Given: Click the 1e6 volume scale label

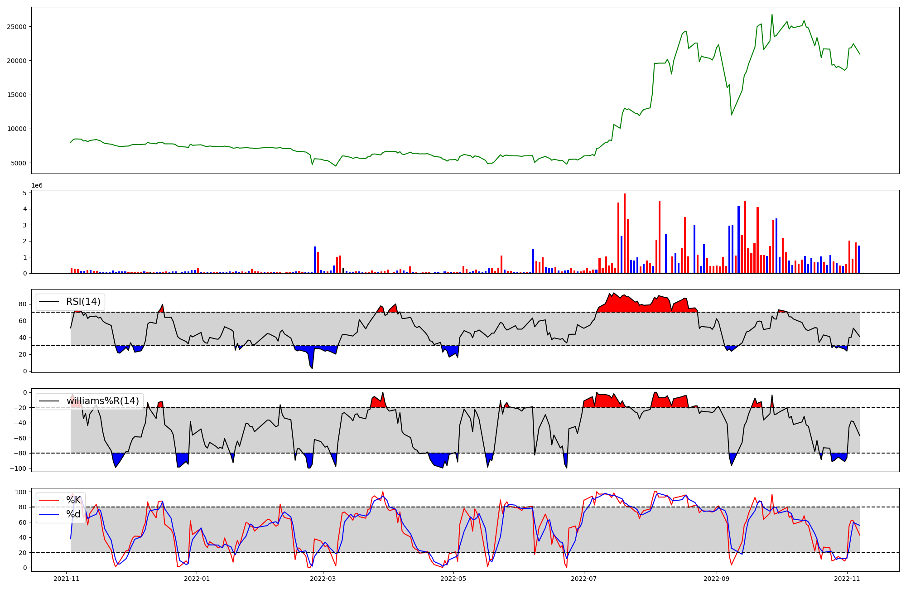Looking at the screenshot, I should (37, 185).
